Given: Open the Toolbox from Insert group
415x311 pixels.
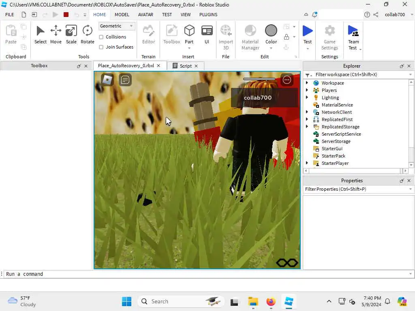Looking at the screenshot, I should coord(171,34).
